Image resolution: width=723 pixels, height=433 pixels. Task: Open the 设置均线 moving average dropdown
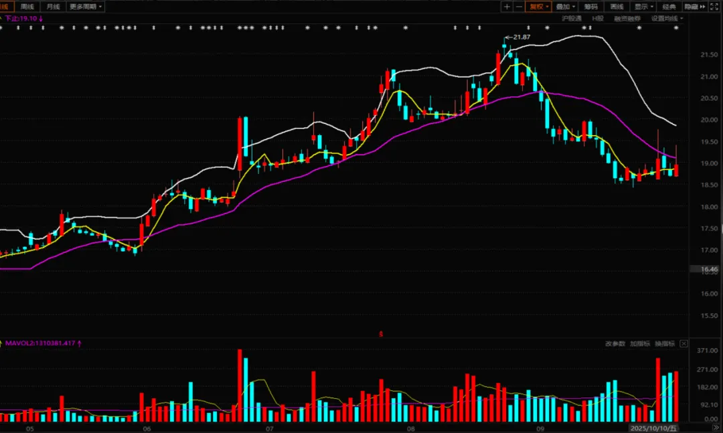[x=667, y=19]
